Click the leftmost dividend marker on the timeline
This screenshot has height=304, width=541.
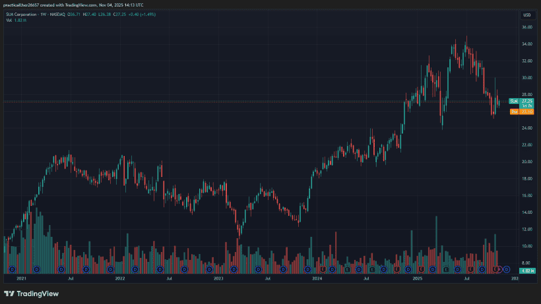click(x=13, y=269)
